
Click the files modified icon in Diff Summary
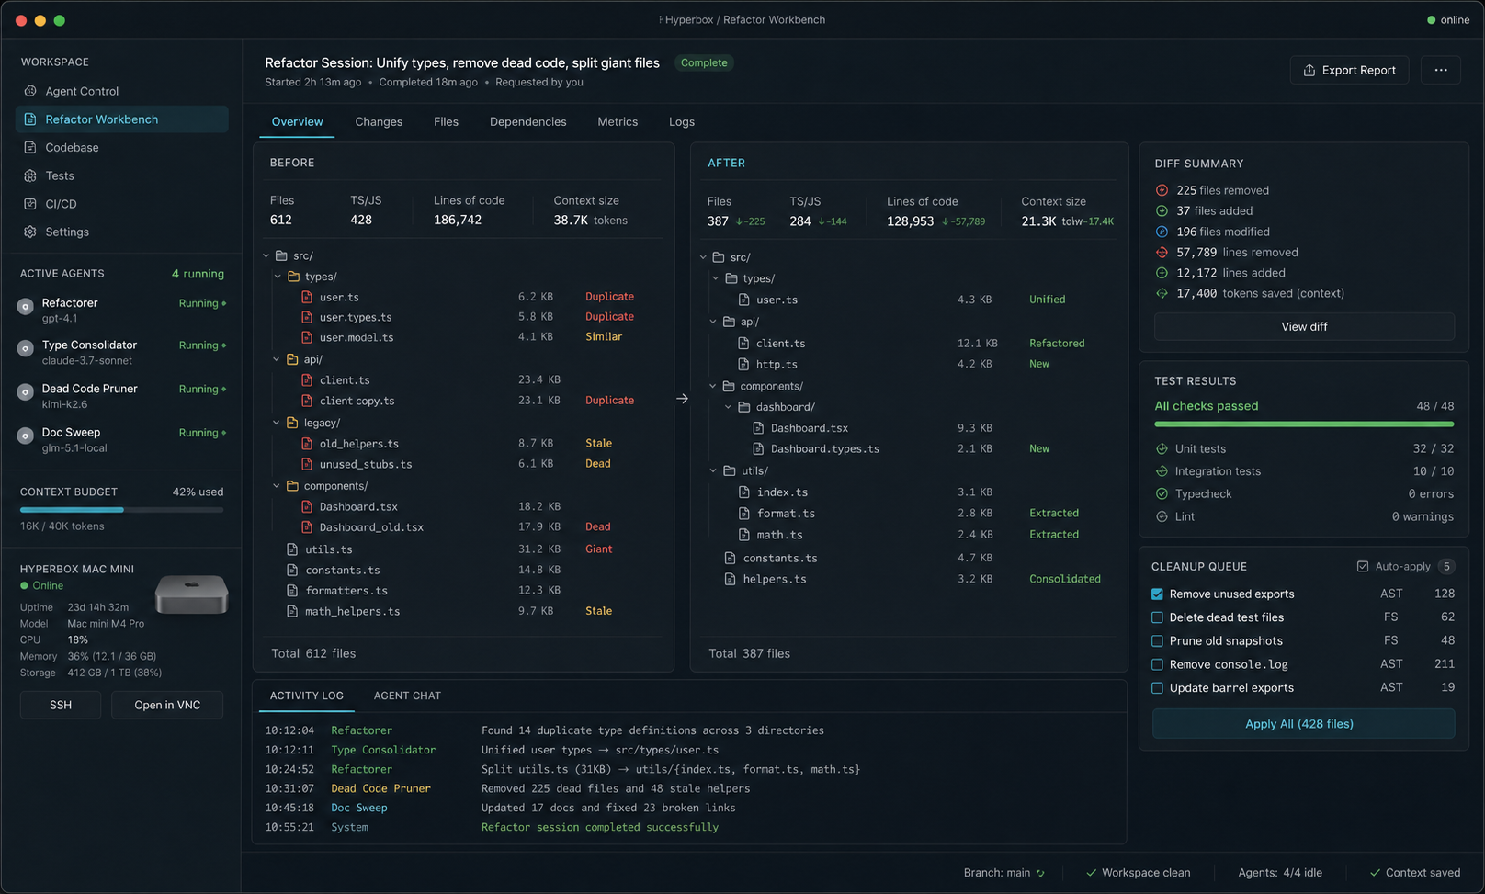[1162, 232]
